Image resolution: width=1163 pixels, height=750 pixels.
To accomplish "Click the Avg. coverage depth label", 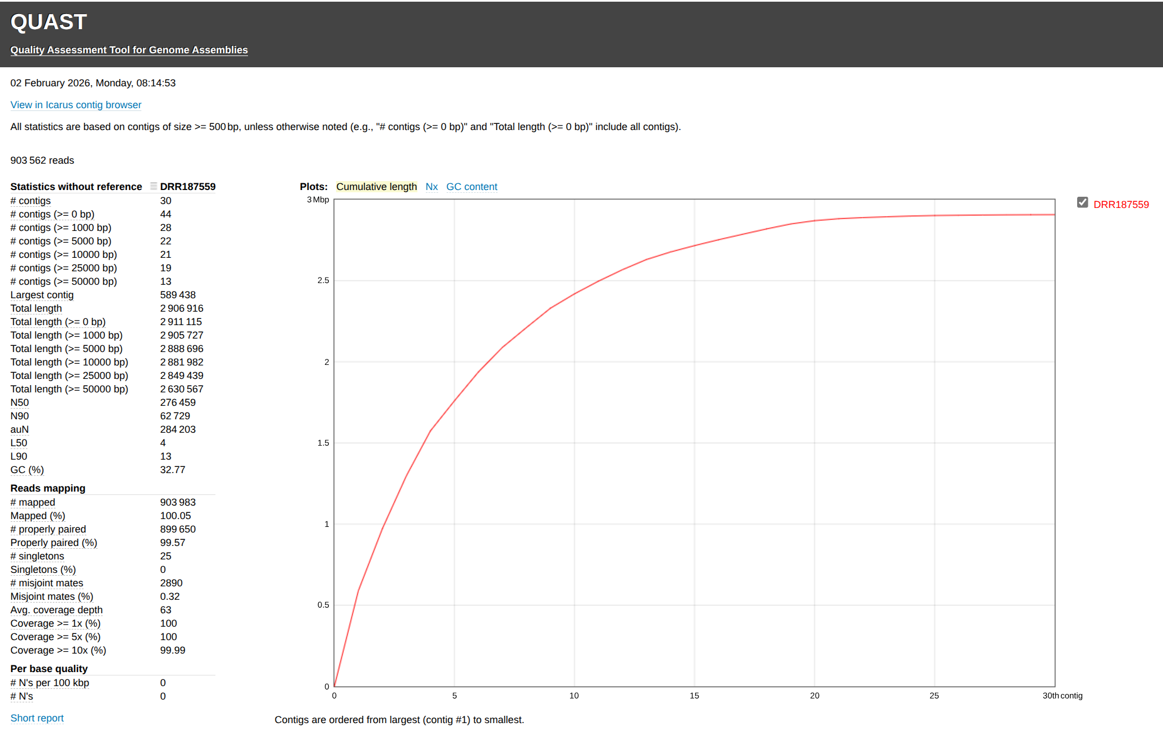I will 56,610.
